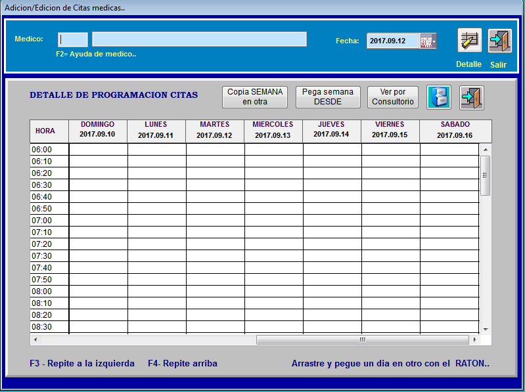The image size is (525, 392).
Task: Open the Fecha calendar dropdown
Action: click(x=428, y=41)
